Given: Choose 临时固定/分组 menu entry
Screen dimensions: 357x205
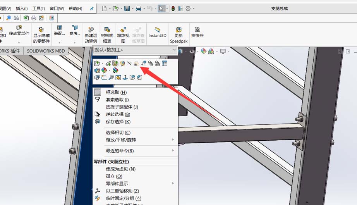Looking at the screenshot, I should click(x=135, y=198).
